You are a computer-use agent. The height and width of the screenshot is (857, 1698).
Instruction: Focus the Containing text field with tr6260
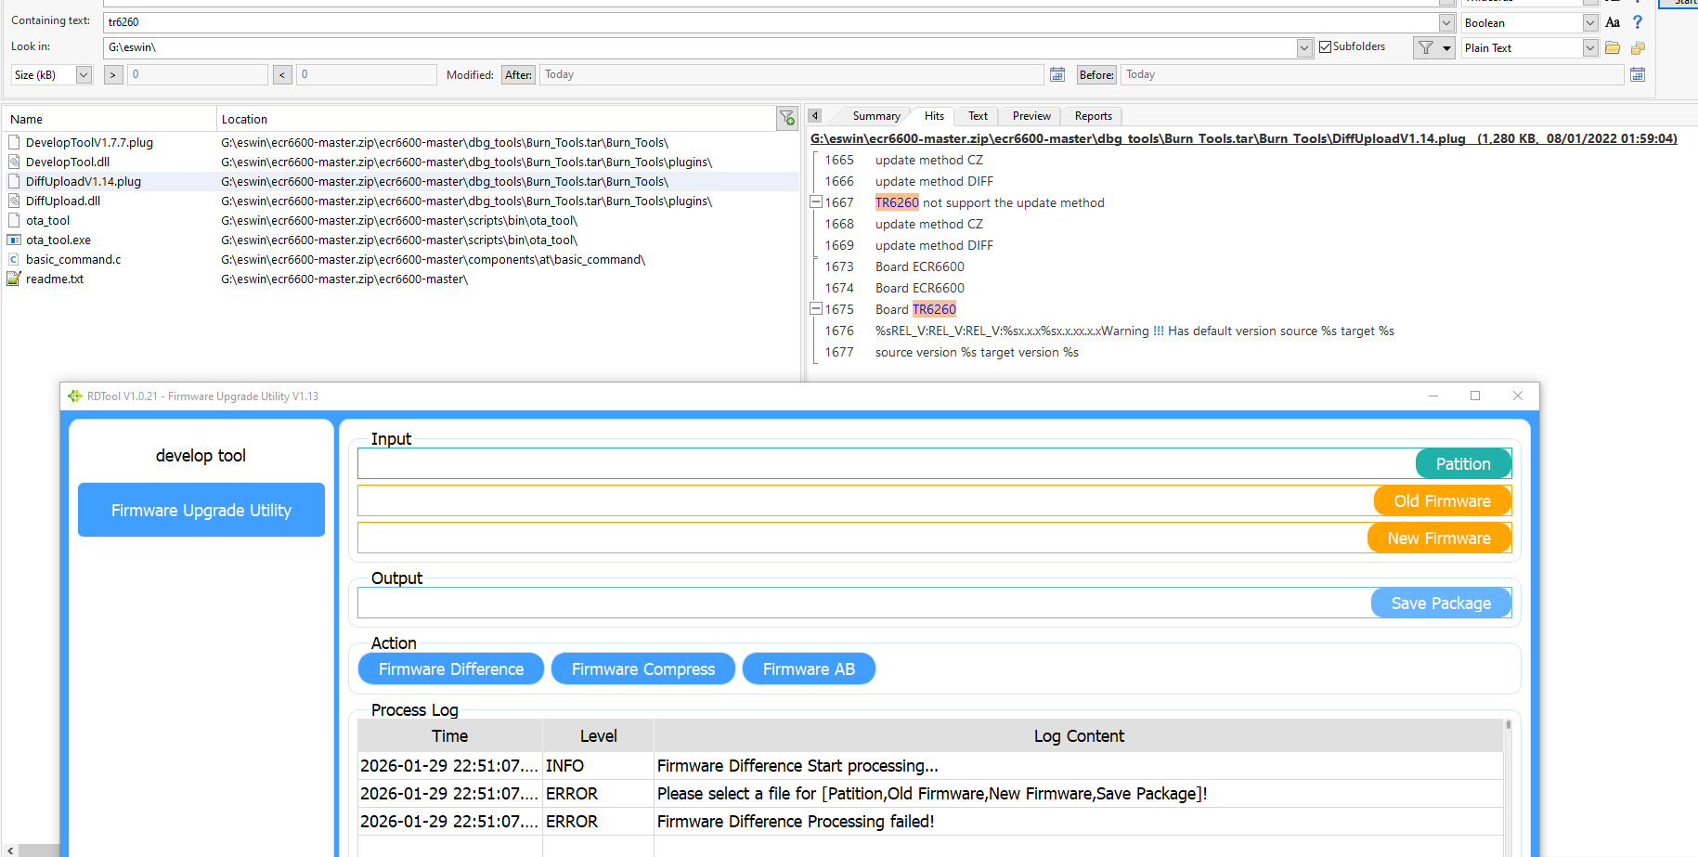tap(771, 22)
